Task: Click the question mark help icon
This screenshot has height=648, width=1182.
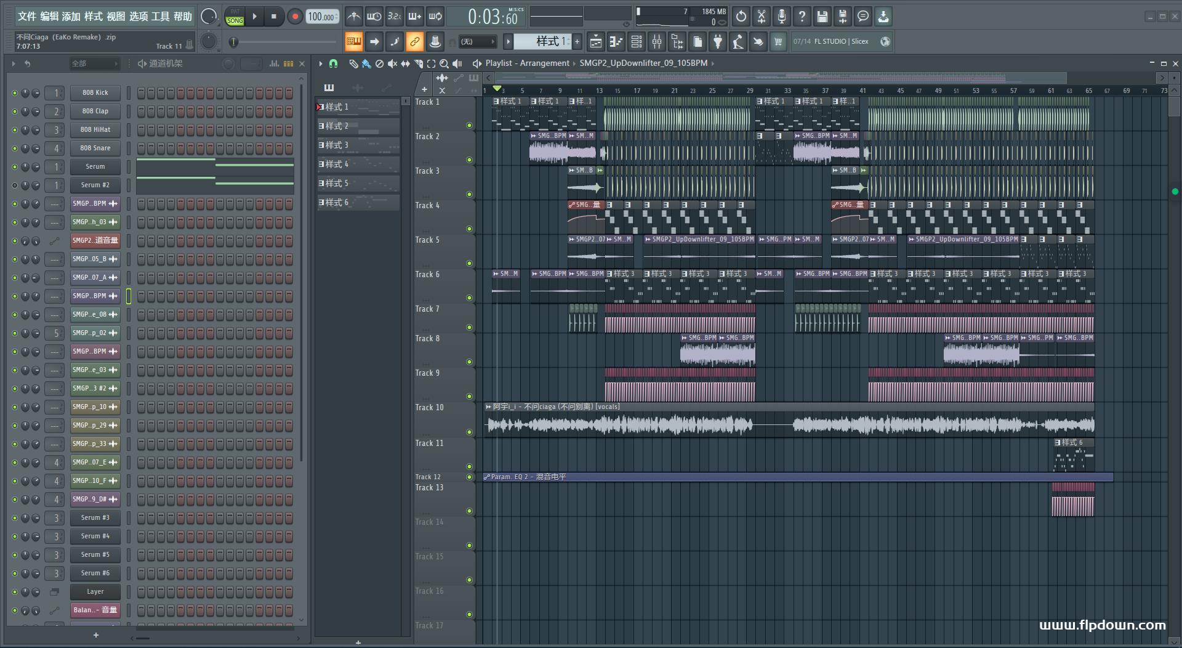Action: tap(802, 17)
